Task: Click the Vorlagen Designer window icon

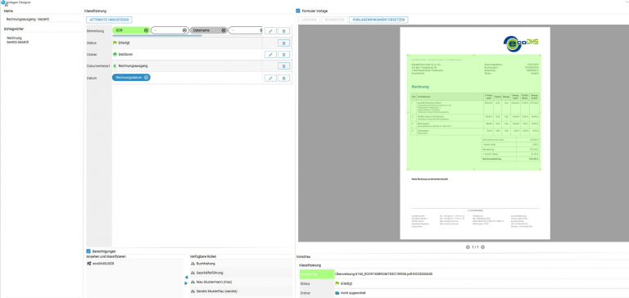Action: [2, 2]
